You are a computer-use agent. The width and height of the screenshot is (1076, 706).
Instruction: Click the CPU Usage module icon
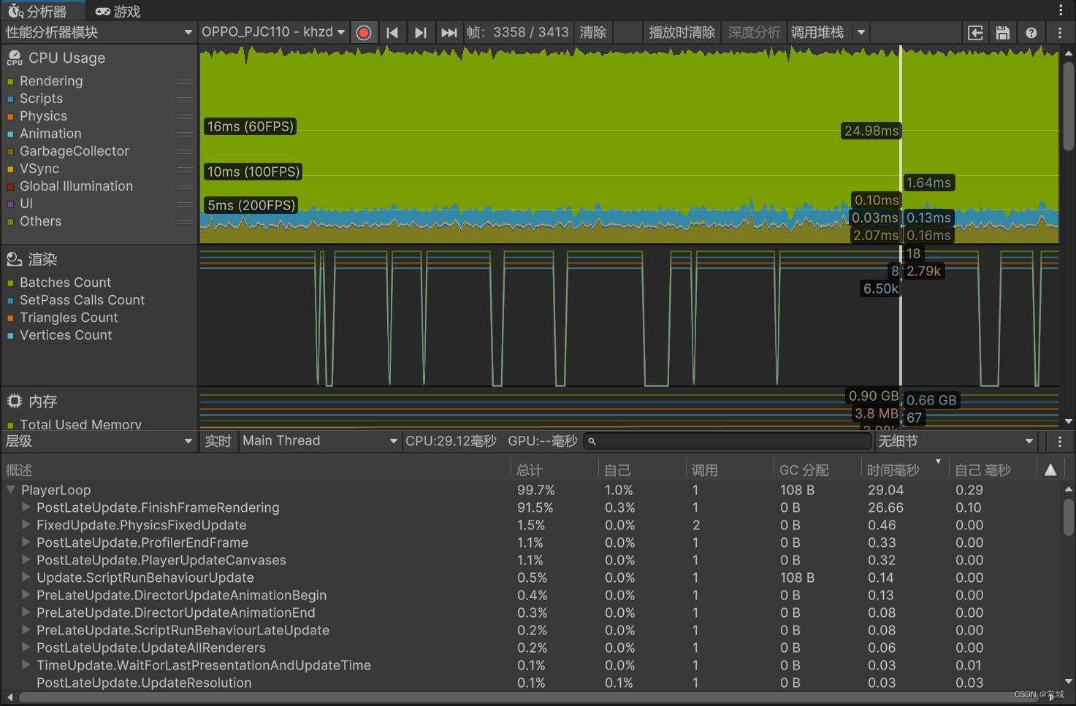[x=15, y=58]
